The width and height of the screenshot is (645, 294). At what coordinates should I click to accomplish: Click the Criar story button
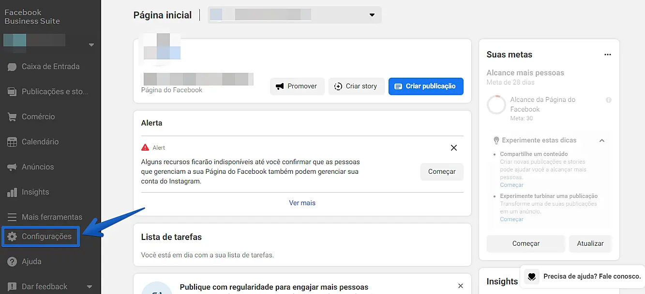pyautogui.click(x=357, y=86)
